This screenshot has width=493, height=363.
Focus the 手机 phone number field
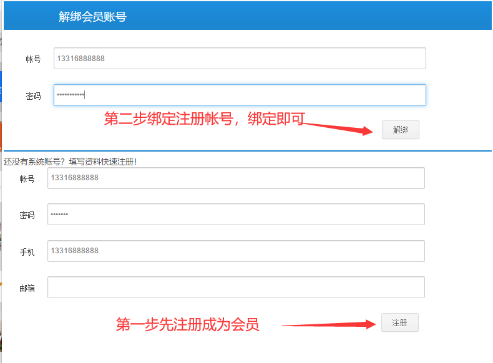236,251
